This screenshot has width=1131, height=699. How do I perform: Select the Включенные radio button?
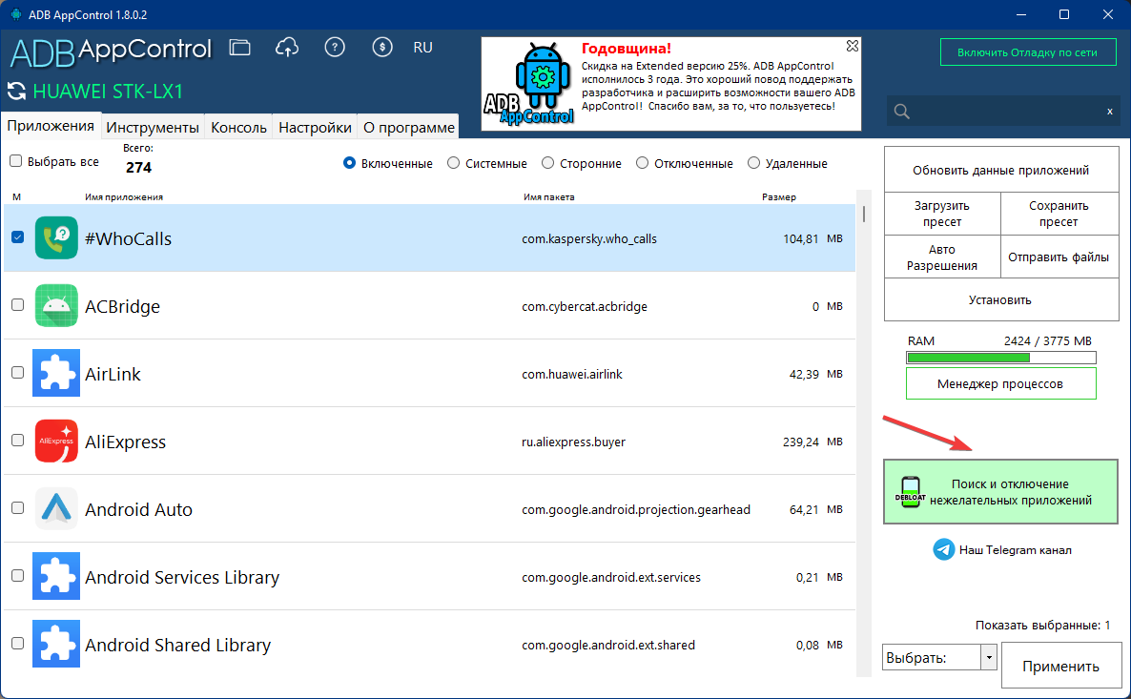[x=349, y=163]
